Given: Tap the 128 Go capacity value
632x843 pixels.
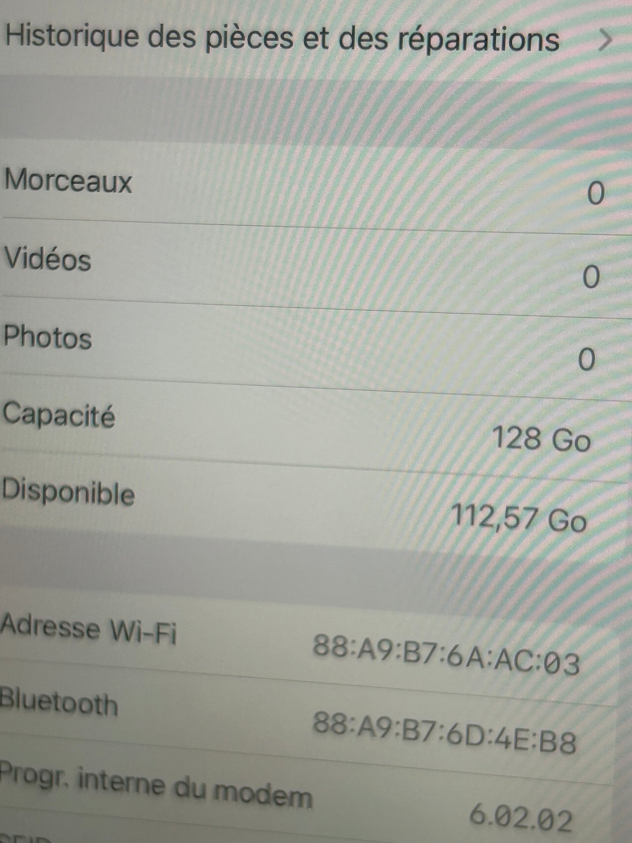Looking at the screenshot, I should click(541, 438).
